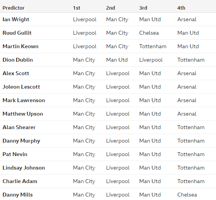
Task: Select the 1st column header
Action: [x=77, y=8]
